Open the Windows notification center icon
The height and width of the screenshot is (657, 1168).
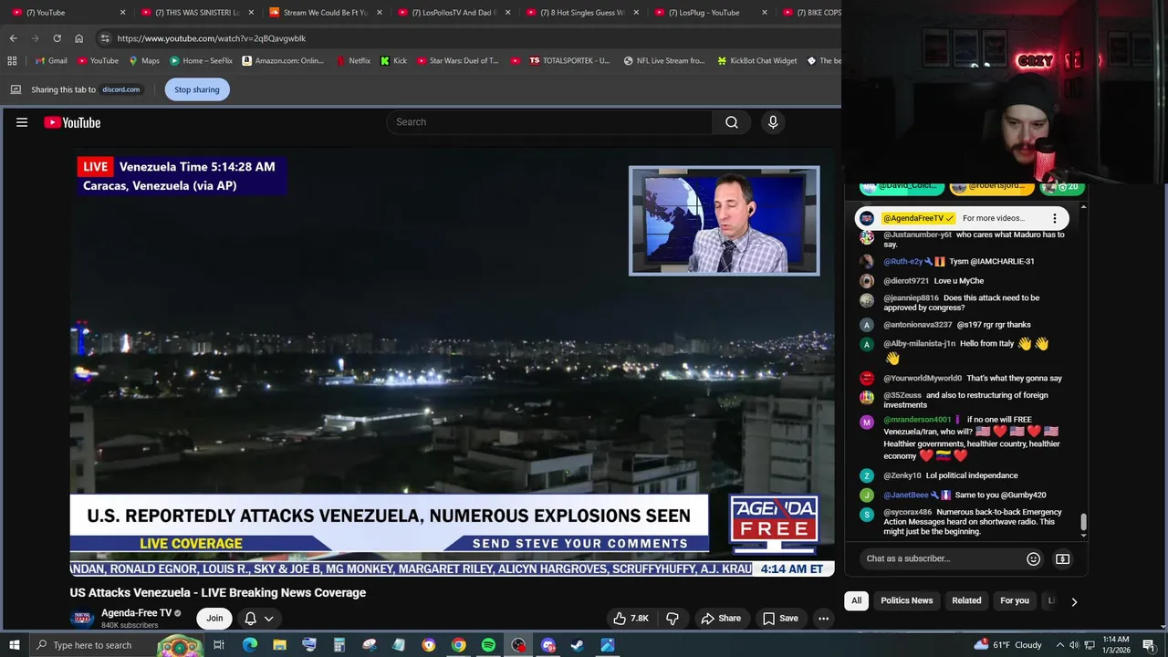tap(1149, 645)
